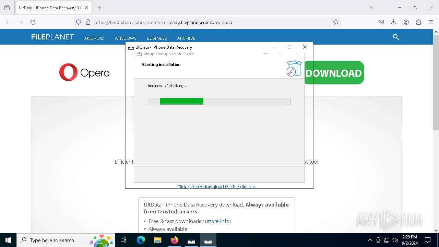Open the Windows Start menu
Screen dimensions: 439x247
[8, 240]
